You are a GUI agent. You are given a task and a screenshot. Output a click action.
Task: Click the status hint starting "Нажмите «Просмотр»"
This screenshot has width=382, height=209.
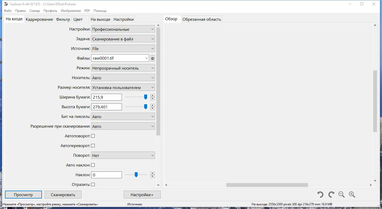pos(50,204)
